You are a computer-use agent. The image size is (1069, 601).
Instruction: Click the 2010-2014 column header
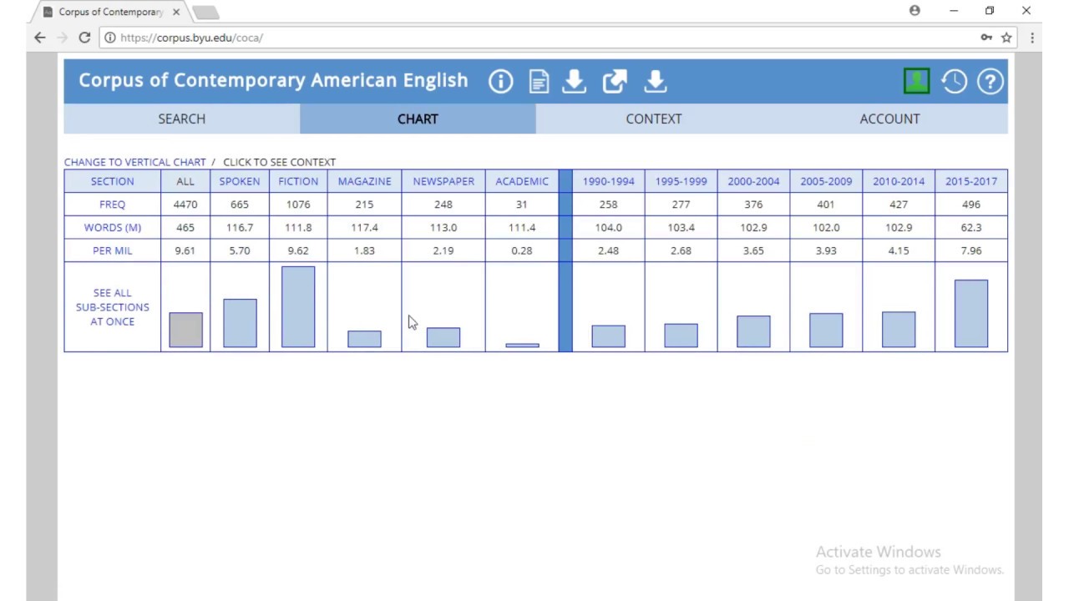[x=899, y=181]
